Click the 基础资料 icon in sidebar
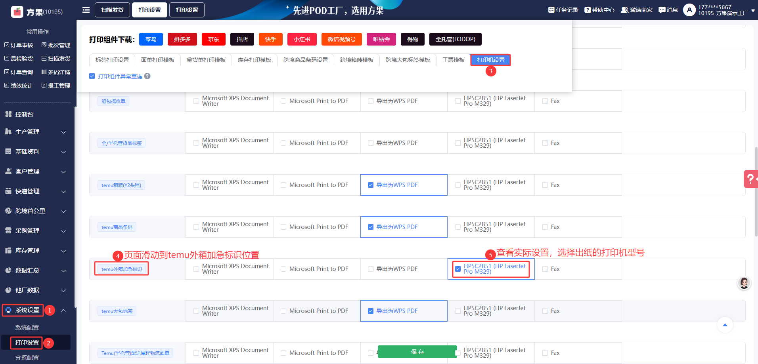758x364 pixels. (8, 151)
